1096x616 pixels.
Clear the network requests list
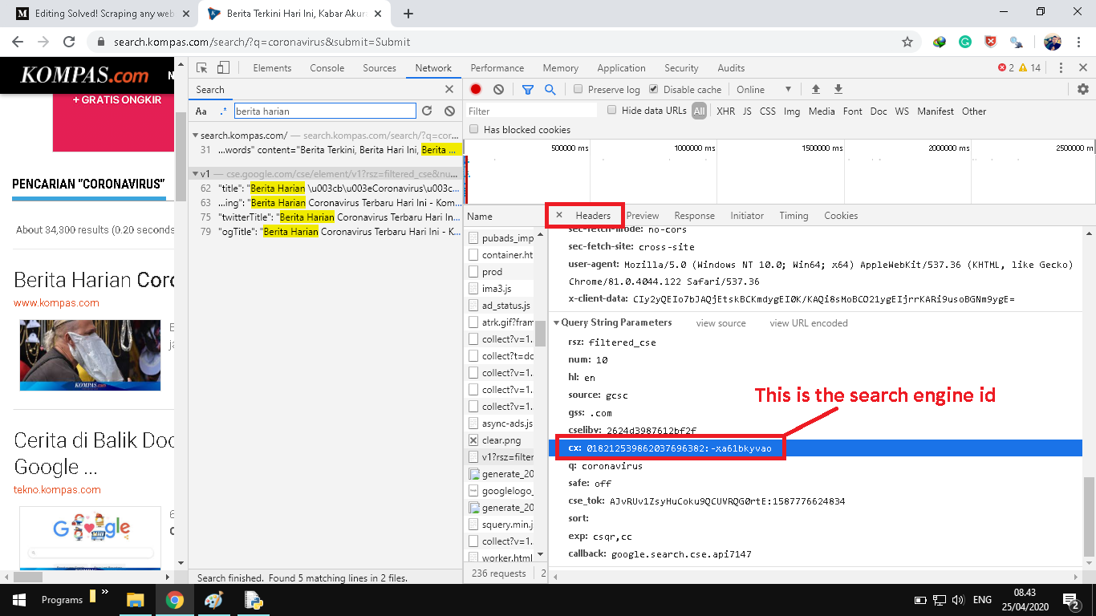click(499, 89)
